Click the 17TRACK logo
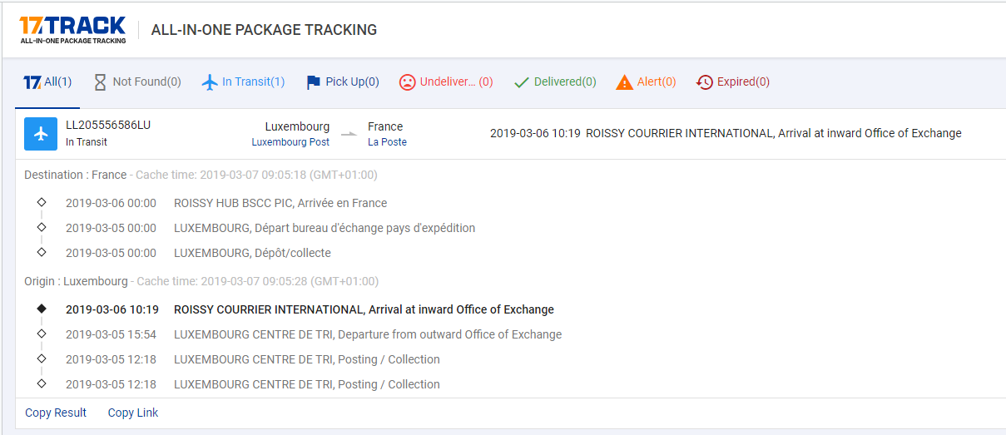Viewport: 1006px width, 435px height. click(x=73, y=29)
